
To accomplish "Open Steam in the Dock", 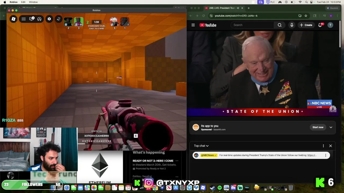I will click(213, 188).
